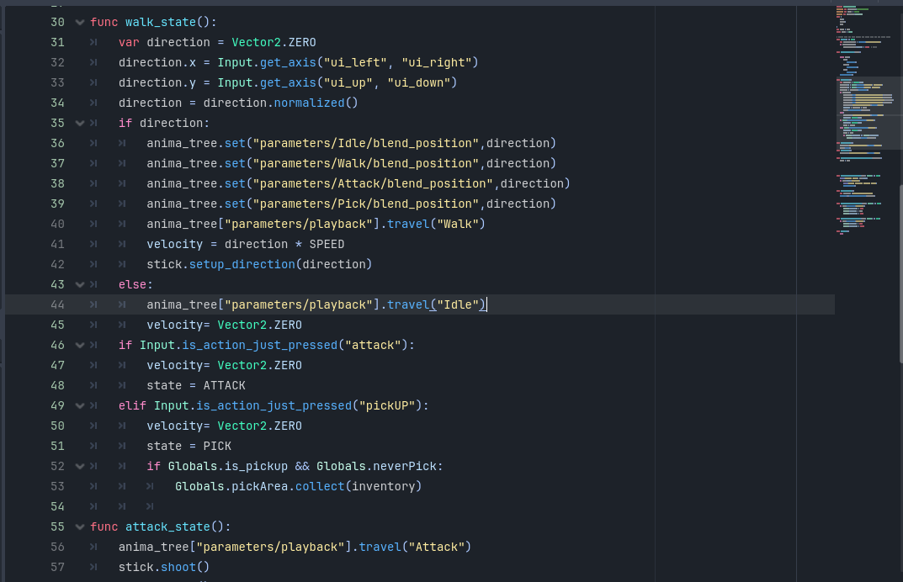Click the collect method on line 53
This screenshot has width=903, height=582.
[320, 486]
